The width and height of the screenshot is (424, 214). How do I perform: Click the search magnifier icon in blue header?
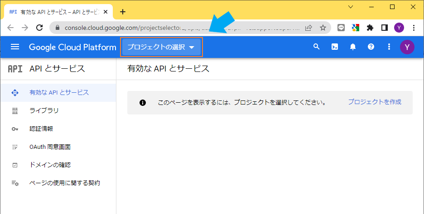pos(316,47)
